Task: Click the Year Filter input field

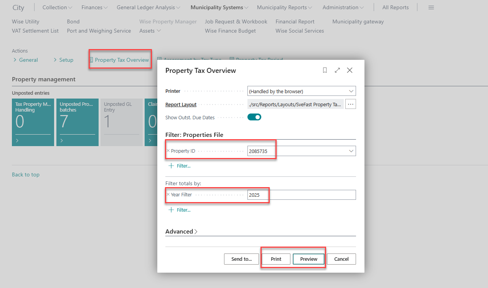Action: pyautogui.click(x=302, y=195)
